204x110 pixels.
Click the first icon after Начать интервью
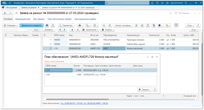136,25
